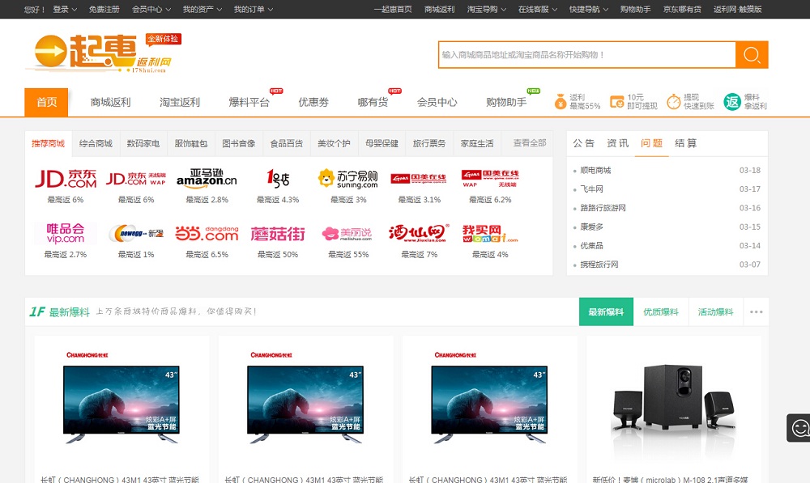The width and height of the screenshot is (810, 483).
Task: Open the 国美在线 WAP 无线端 logo
Action: pyautogui.click(x=490, y=179)
